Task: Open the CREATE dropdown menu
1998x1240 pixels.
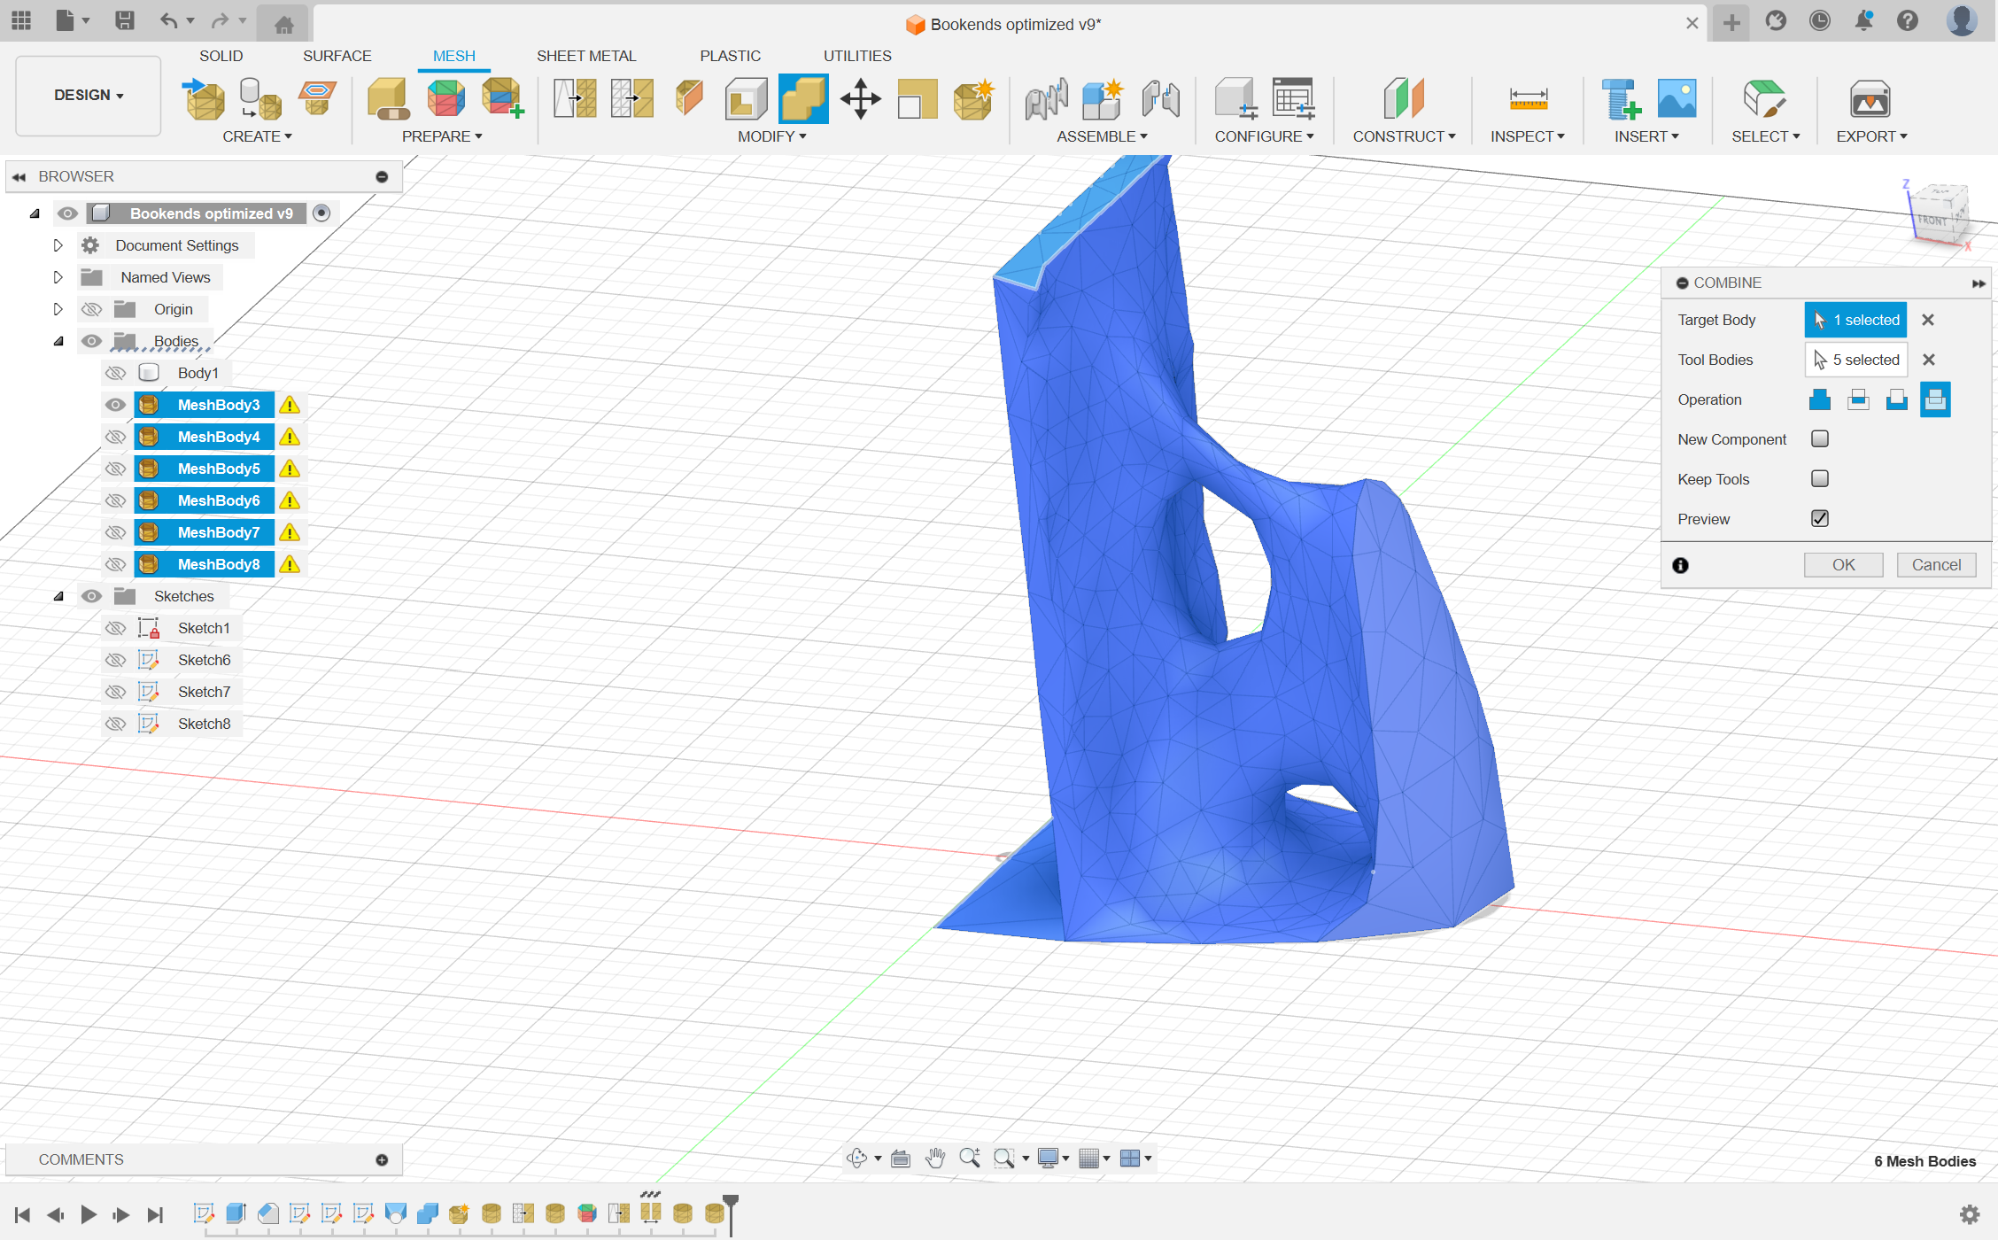Action: (x=257, y=136)
